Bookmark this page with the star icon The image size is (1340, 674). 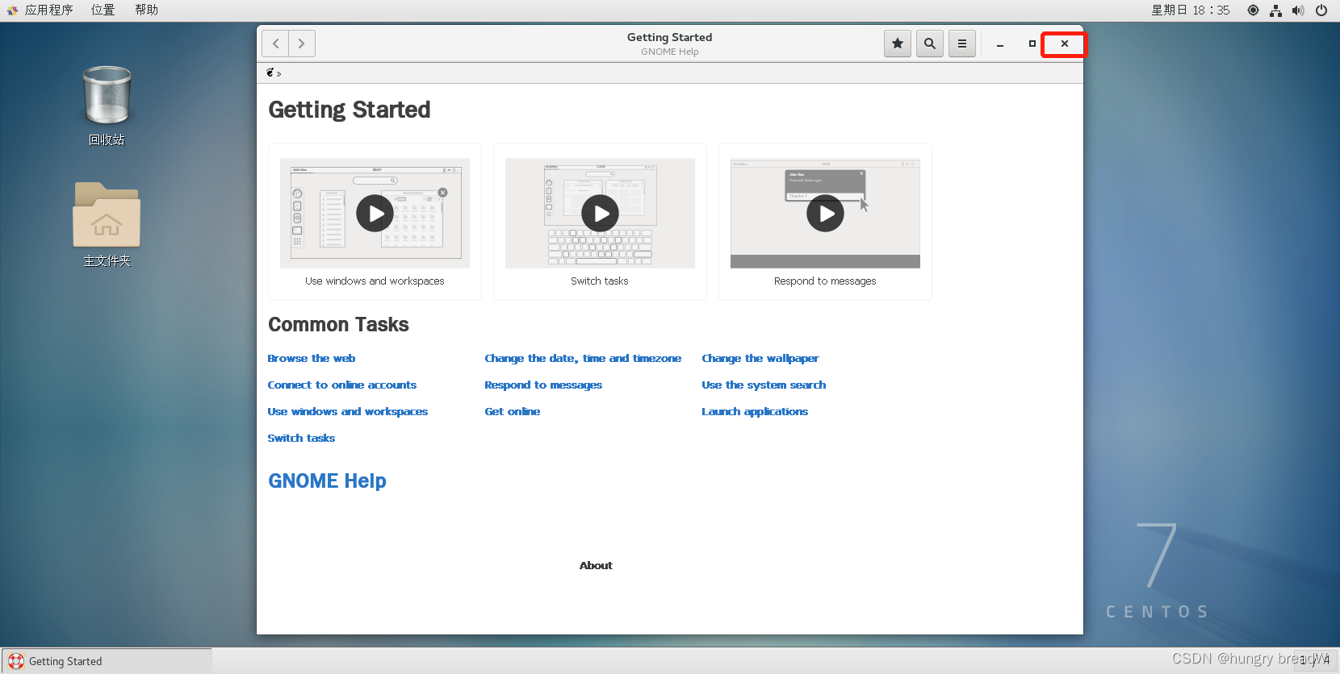tap(898, 44)
